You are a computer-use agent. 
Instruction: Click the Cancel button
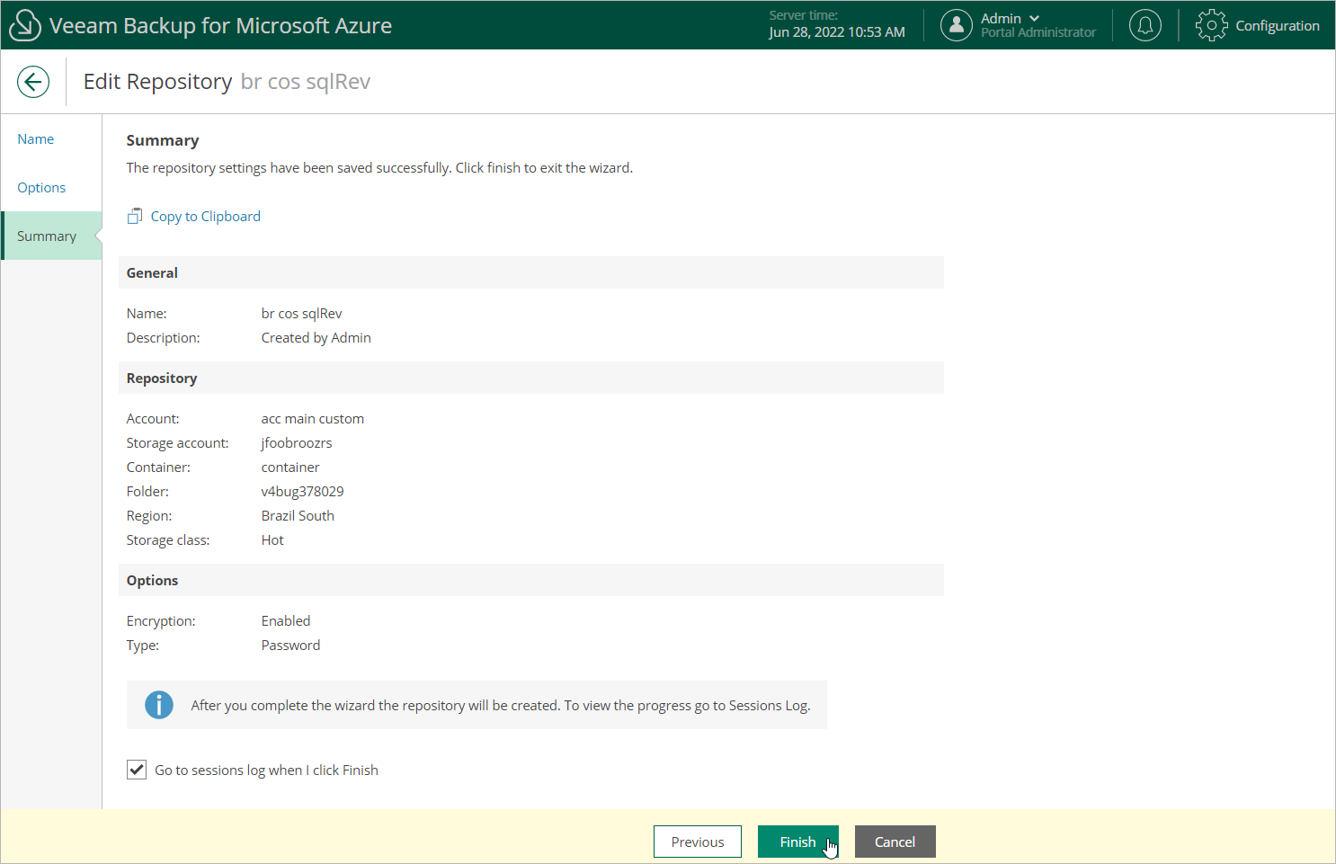tap(895, 842)
